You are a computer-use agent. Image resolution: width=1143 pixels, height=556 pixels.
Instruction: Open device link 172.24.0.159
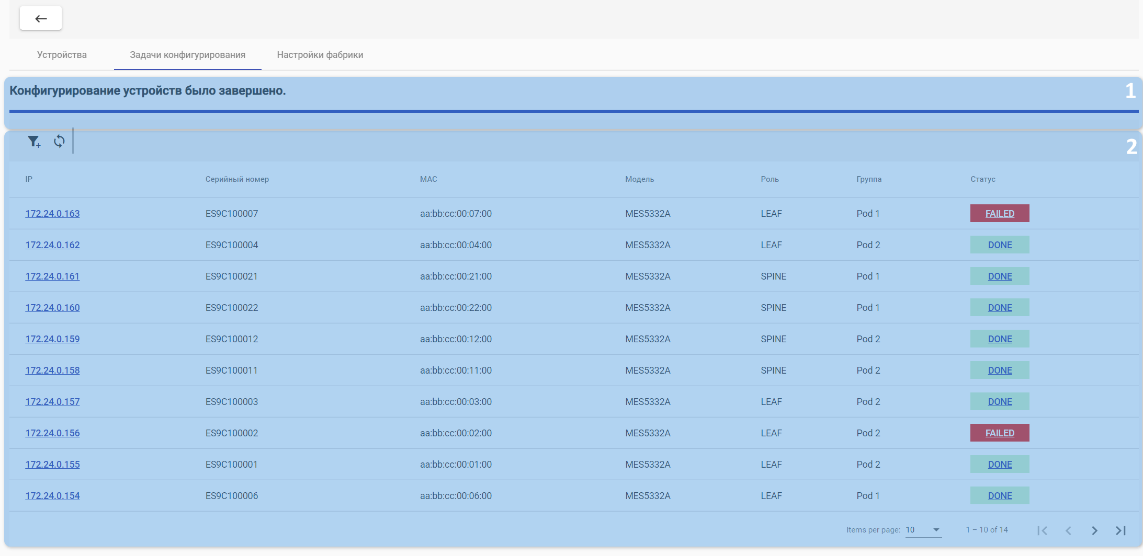(x=52, y=339)
